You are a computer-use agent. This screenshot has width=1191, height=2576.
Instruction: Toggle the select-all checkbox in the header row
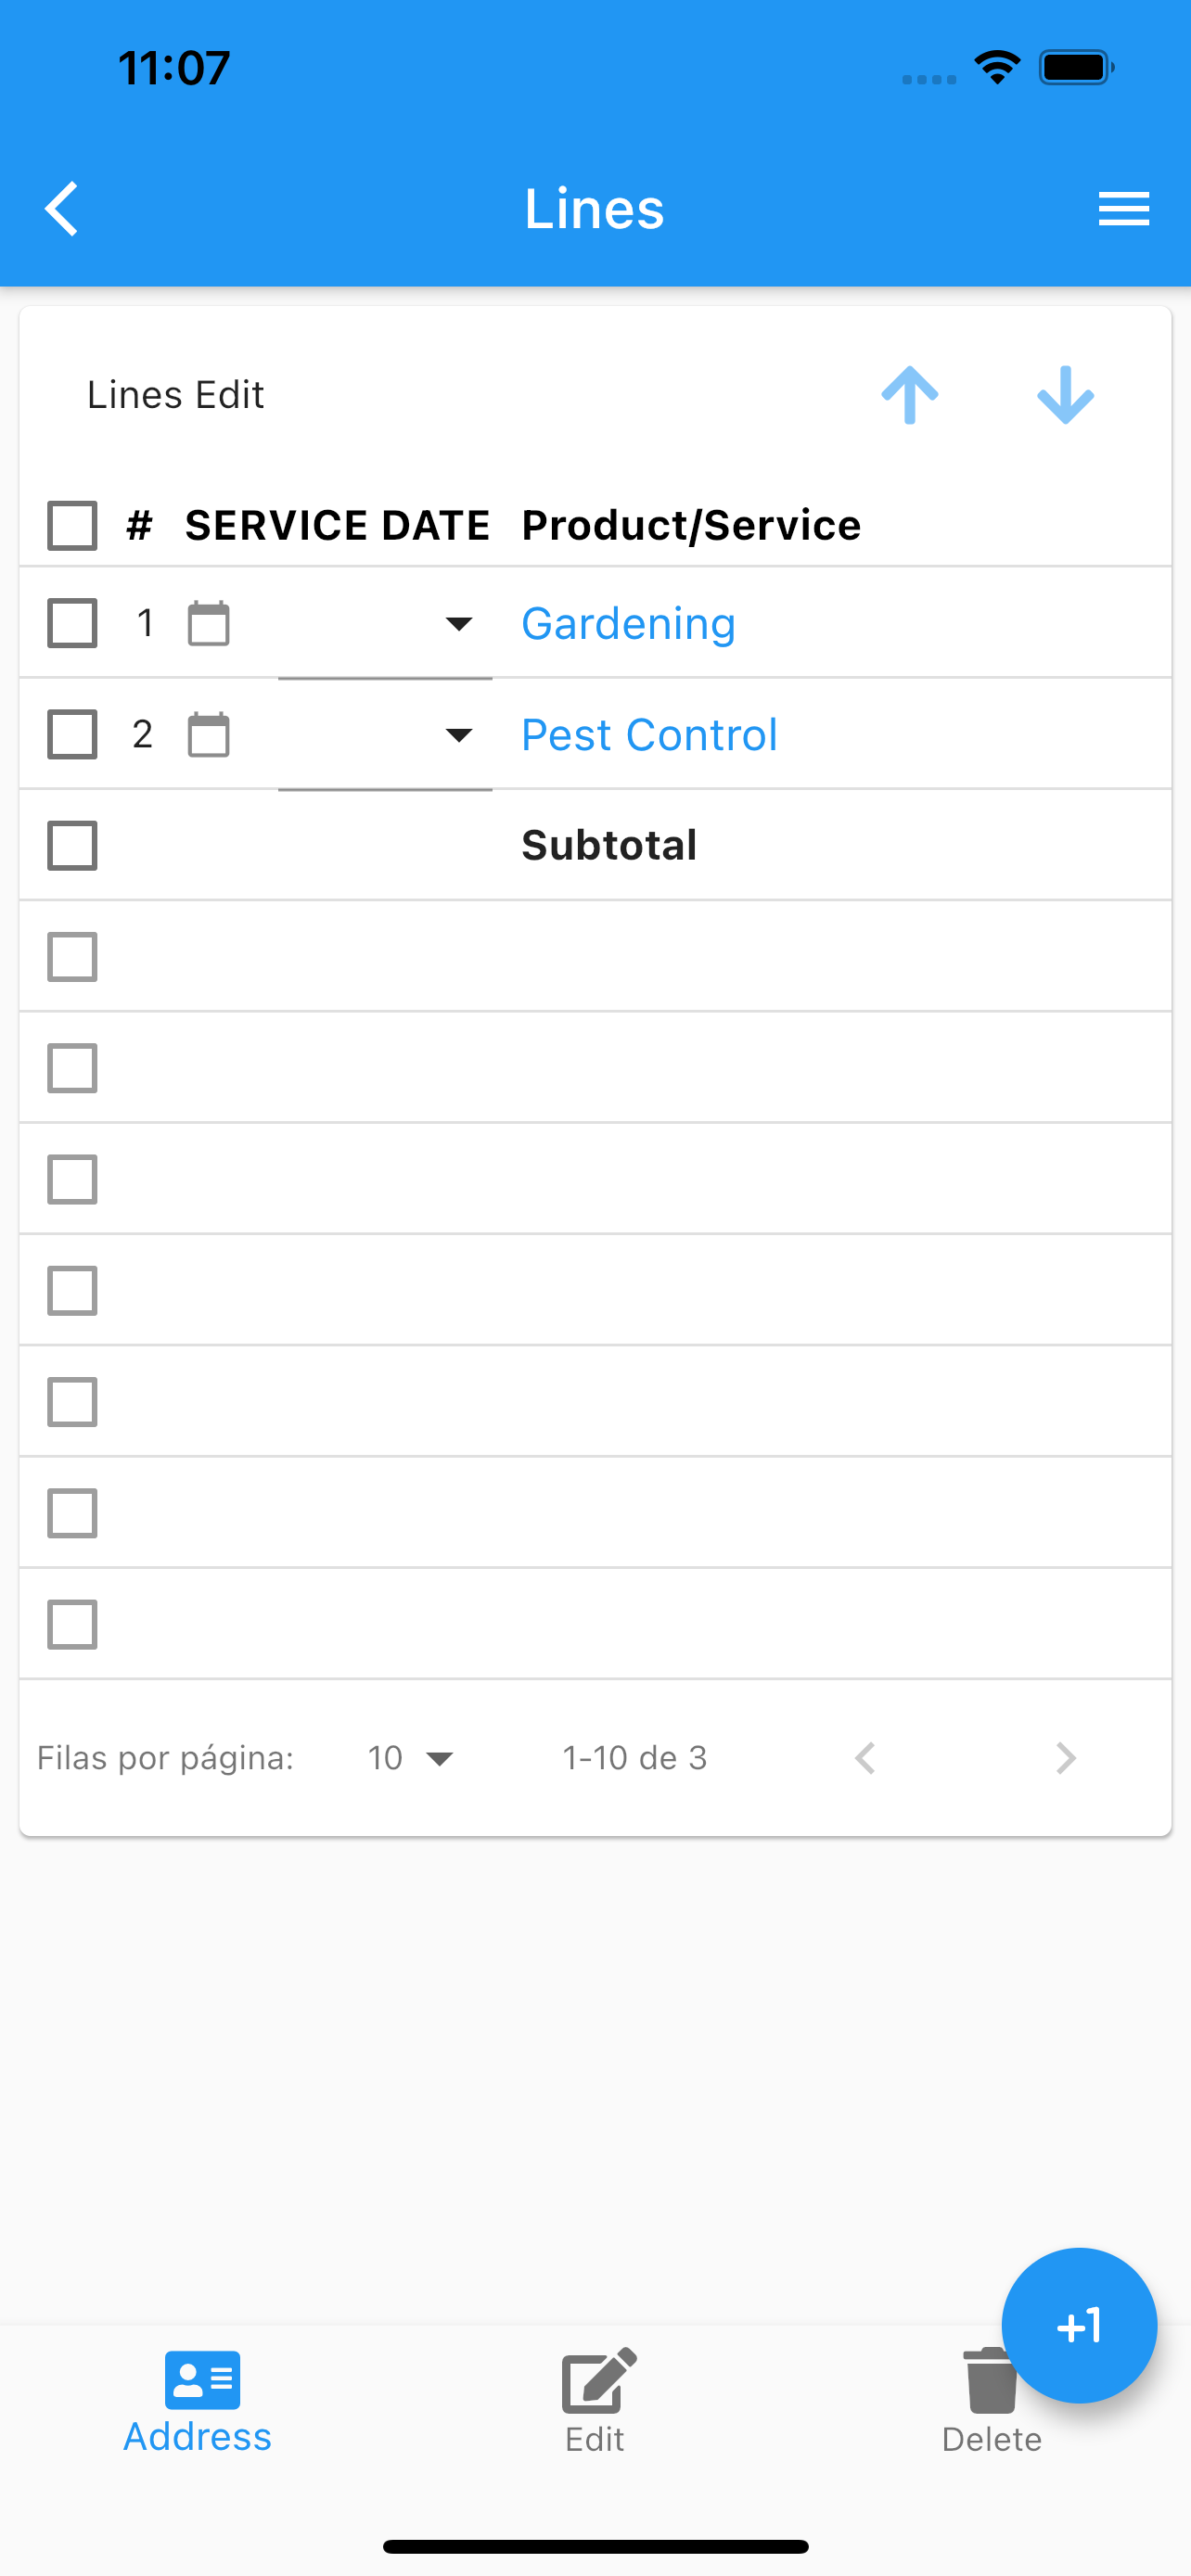click(x=73, y=526)
